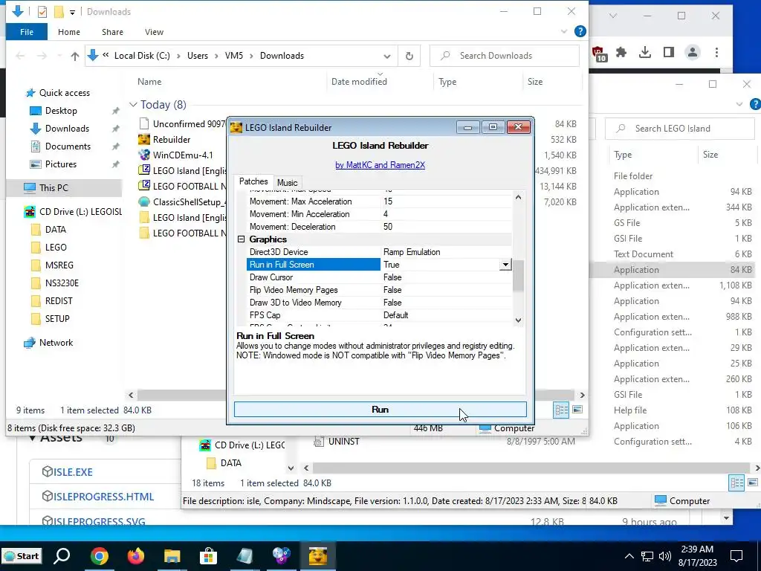Click Explorer help question mark icon
This screenshot has width=761, height=571.
coord(580,31)
